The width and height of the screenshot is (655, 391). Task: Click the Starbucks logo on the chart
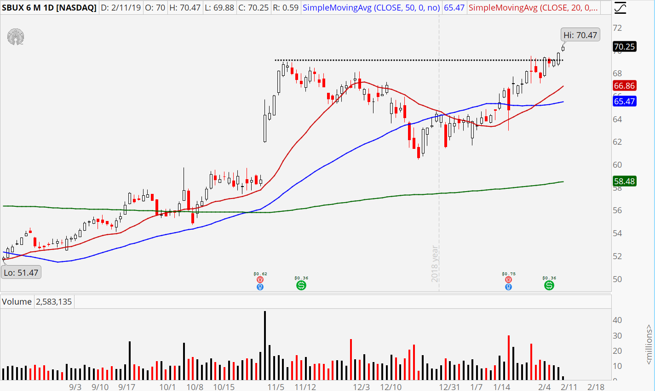(x=16, y=37)
